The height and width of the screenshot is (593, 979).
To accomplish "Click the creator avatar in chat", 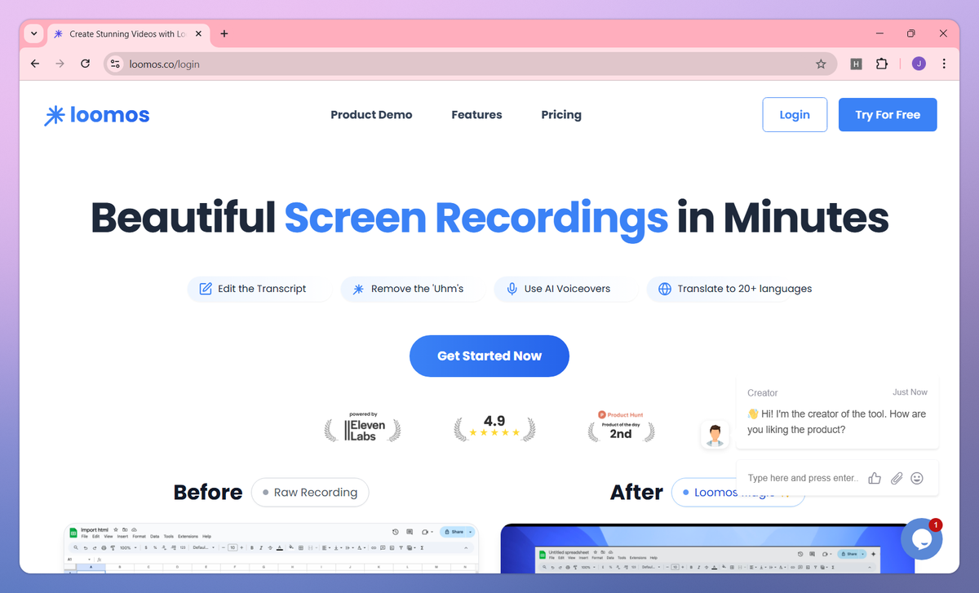I will (715, 435).
